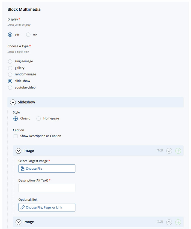This screenshot has height=229, width=191.
Task: Choose single-image block type
Action: click(10, 61)
